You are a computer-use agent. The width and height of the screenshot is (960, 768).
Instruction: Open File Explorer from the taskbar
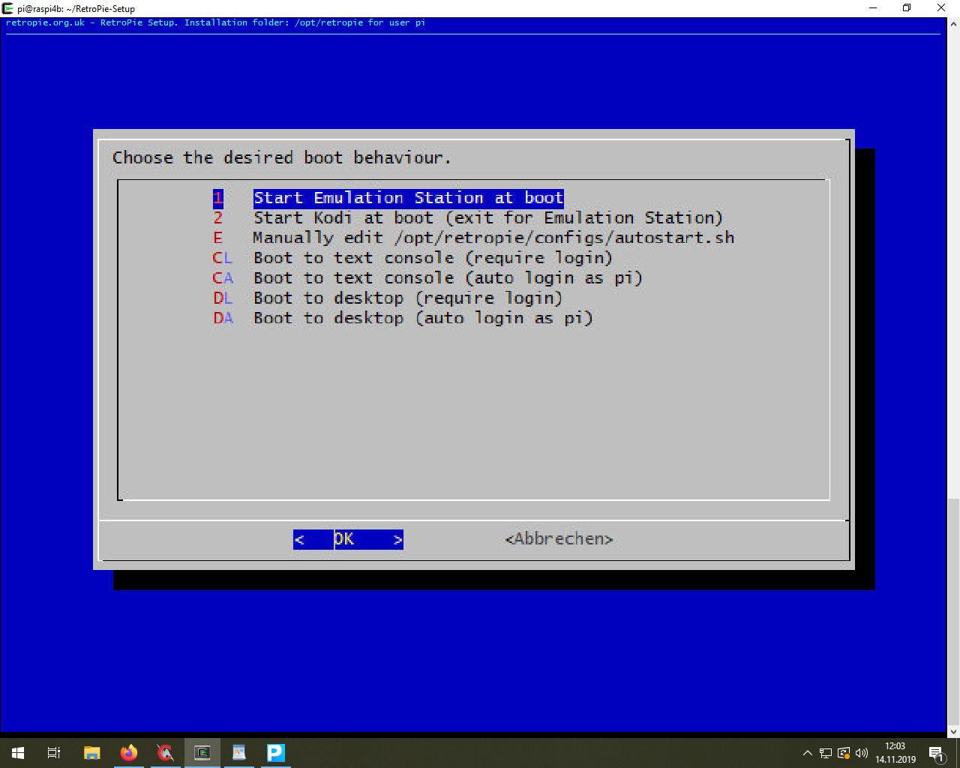pyautogui.click(x=91, y=753)
